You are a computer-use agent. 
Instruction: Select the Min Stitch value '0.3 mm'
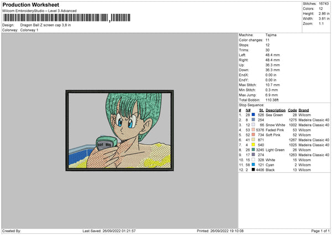coord(272,90)
